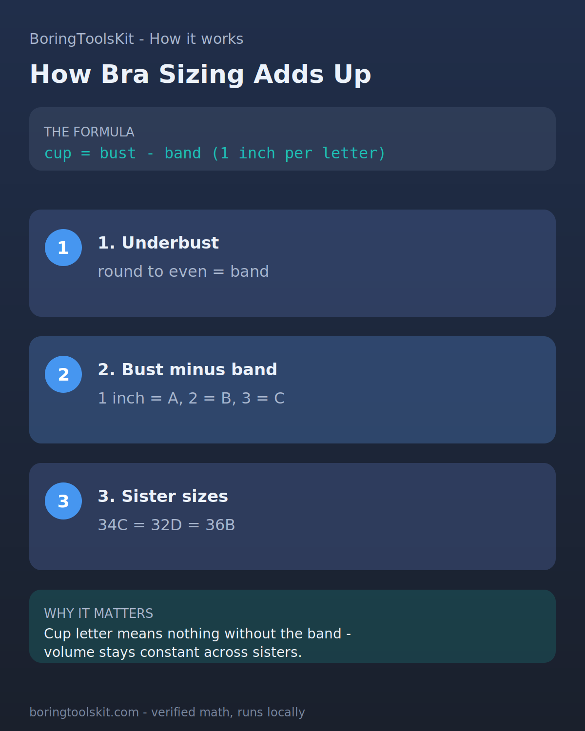Click the blue circle numbered 3
The height and width of the screenshot is (731, 585).
(x=63, y=501)
